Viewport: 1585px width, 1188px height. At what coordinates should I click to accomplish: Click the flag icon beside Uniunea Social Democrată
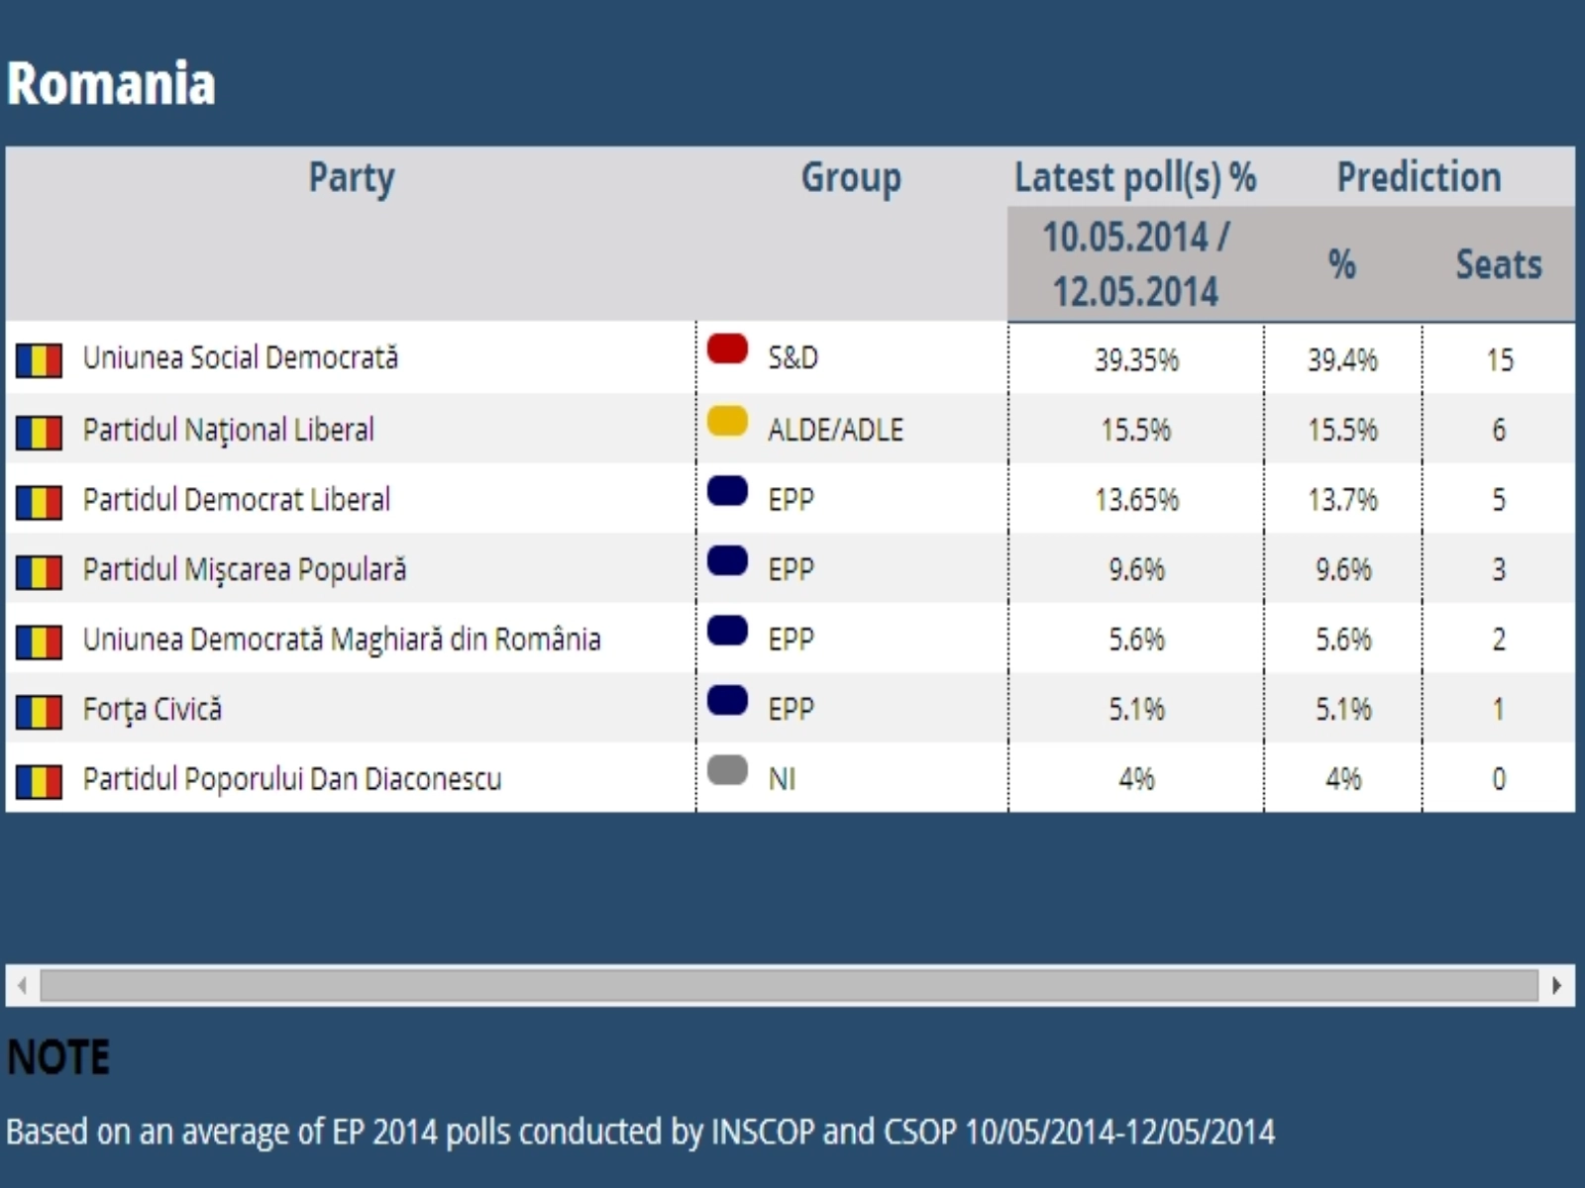tap(39, 360)
